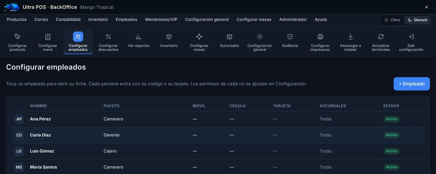
Task: Click the TARJETA column header
Action: [x=282, y=106]
